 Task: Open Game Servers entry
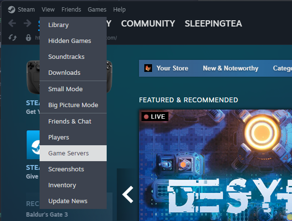(73, 153)
